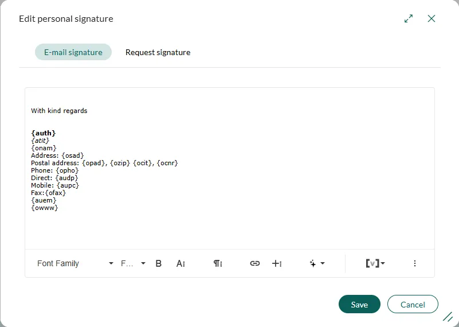Toggle bold formatting in the toolbar
Screen dimensions: 459x327
159,263
